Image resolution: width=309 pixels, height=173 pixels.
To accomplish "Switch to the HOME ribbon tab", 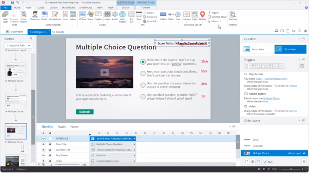I will coord(17,7).
